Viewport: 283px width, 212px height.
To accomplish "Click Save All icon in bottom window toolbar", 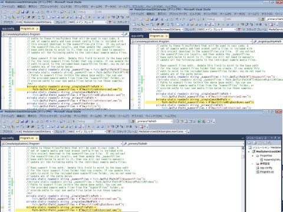I will (x=26, y=121).
